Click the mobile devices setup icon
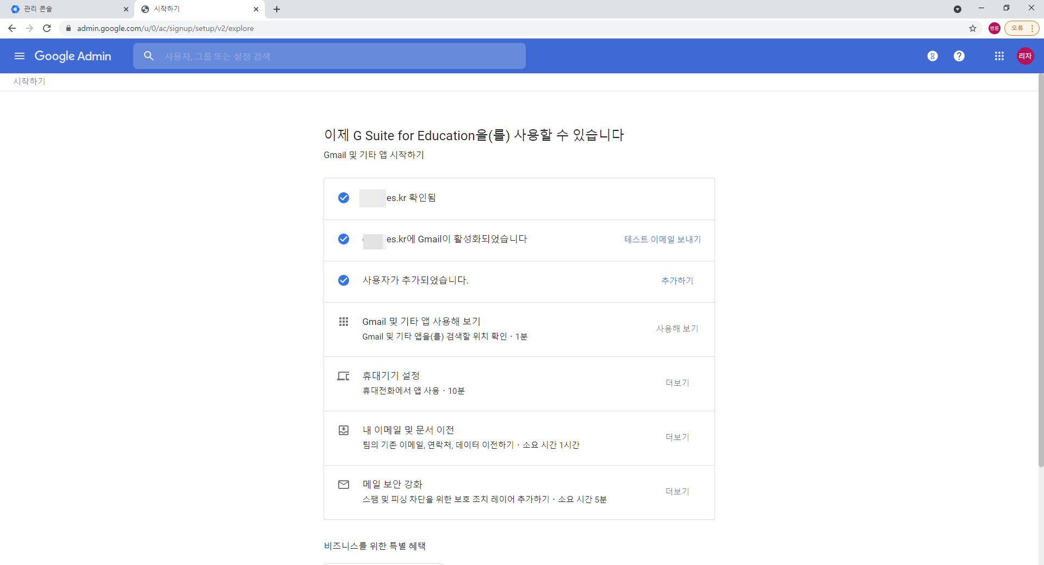1044x565 pixels. point(344,376)
